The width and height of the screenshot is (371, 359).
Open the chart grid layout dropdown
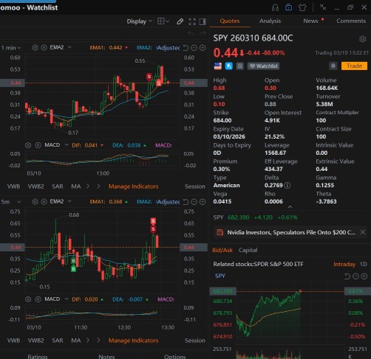[x=163, y=21]
